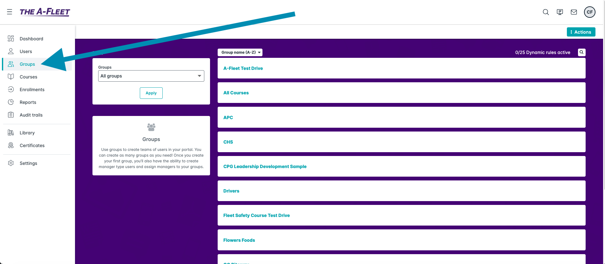Go to Dashboard in the sidebar
The image size is (605, 264).
click(31, 39)
